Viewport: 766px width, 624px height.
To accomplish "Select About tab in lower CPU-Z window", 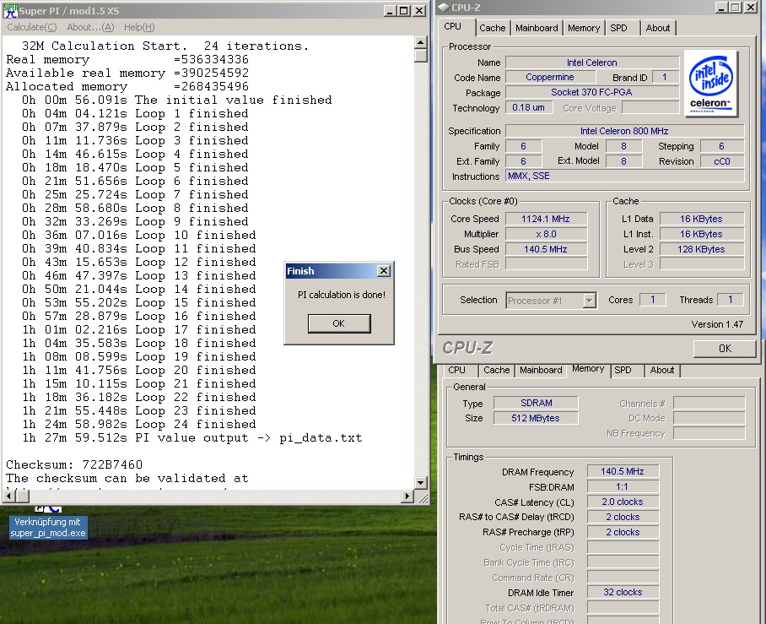I will [662, 370].
